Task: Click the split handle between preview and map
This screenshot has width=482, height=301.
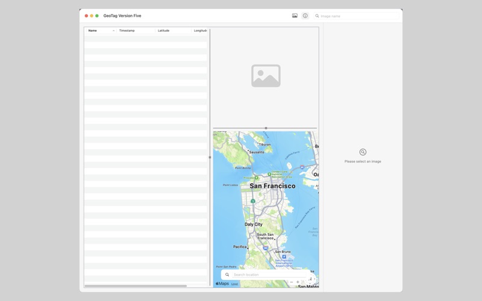Action: [266, 128]
